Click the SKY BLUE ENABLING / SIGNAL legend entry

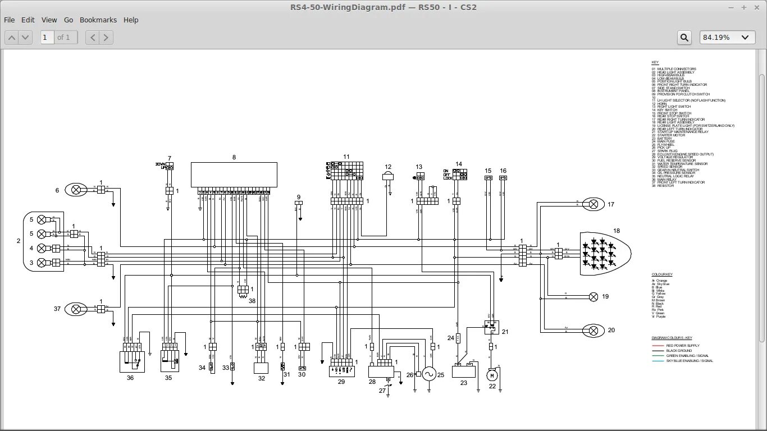[682, 361]
